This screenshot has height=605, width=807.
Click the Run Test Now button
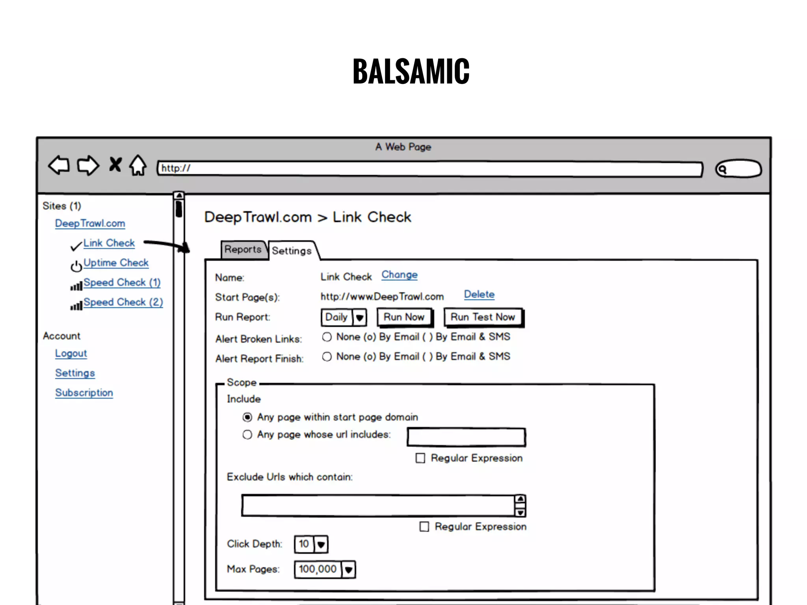click(x=483, y=317)
